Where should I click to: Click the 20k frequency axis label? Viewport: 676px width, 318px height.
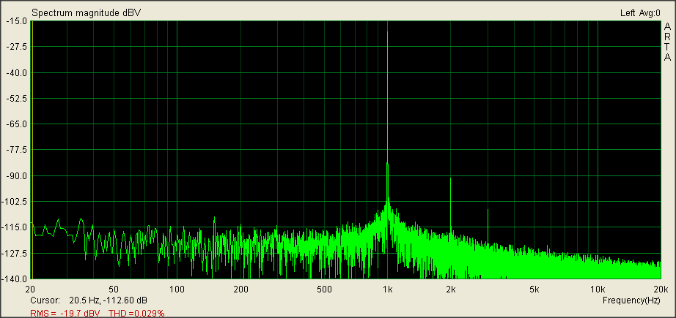pyautogui.click(x=660, y=288)
